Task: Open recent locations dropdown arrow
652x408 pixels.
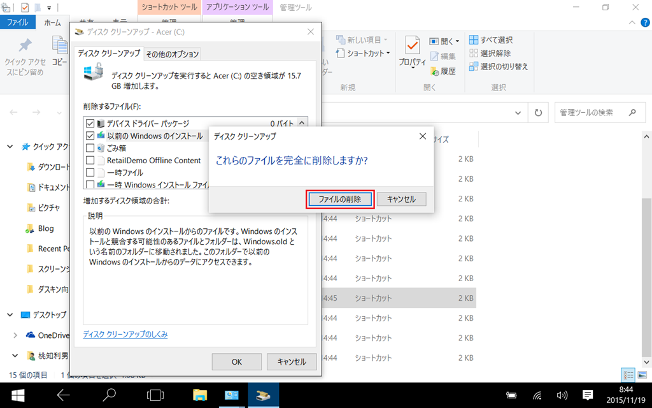Action: click(x=59, y=113)
